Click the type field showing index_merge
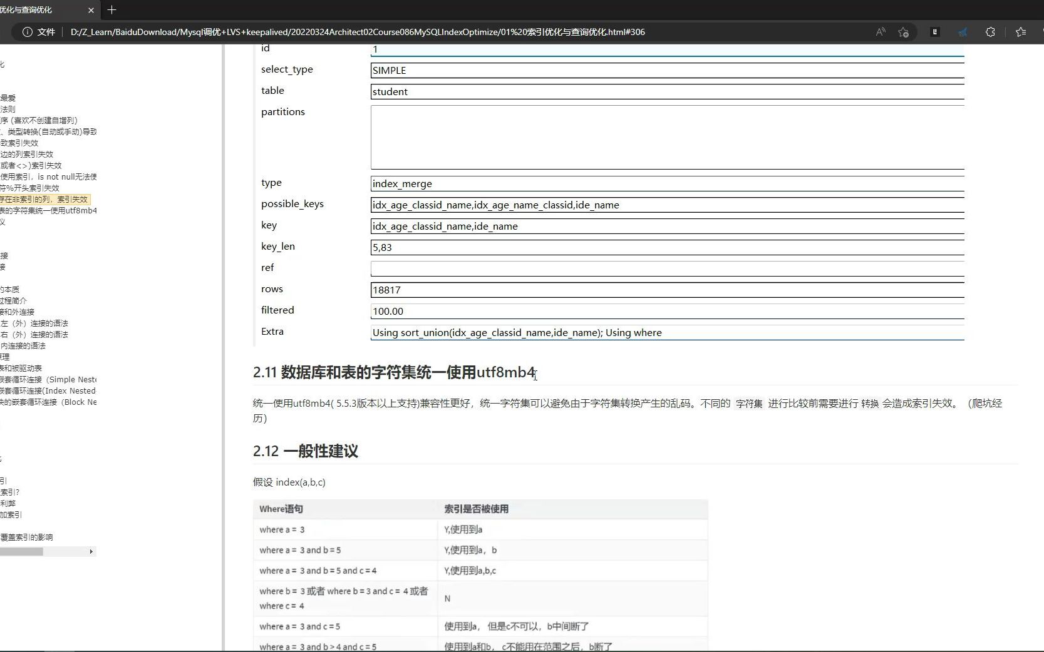Viewport: 1044px width, 652px height. tap(667, 184)
